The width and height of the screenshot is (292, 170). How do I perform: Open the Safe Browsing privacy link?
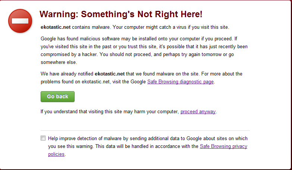[223, 146]
